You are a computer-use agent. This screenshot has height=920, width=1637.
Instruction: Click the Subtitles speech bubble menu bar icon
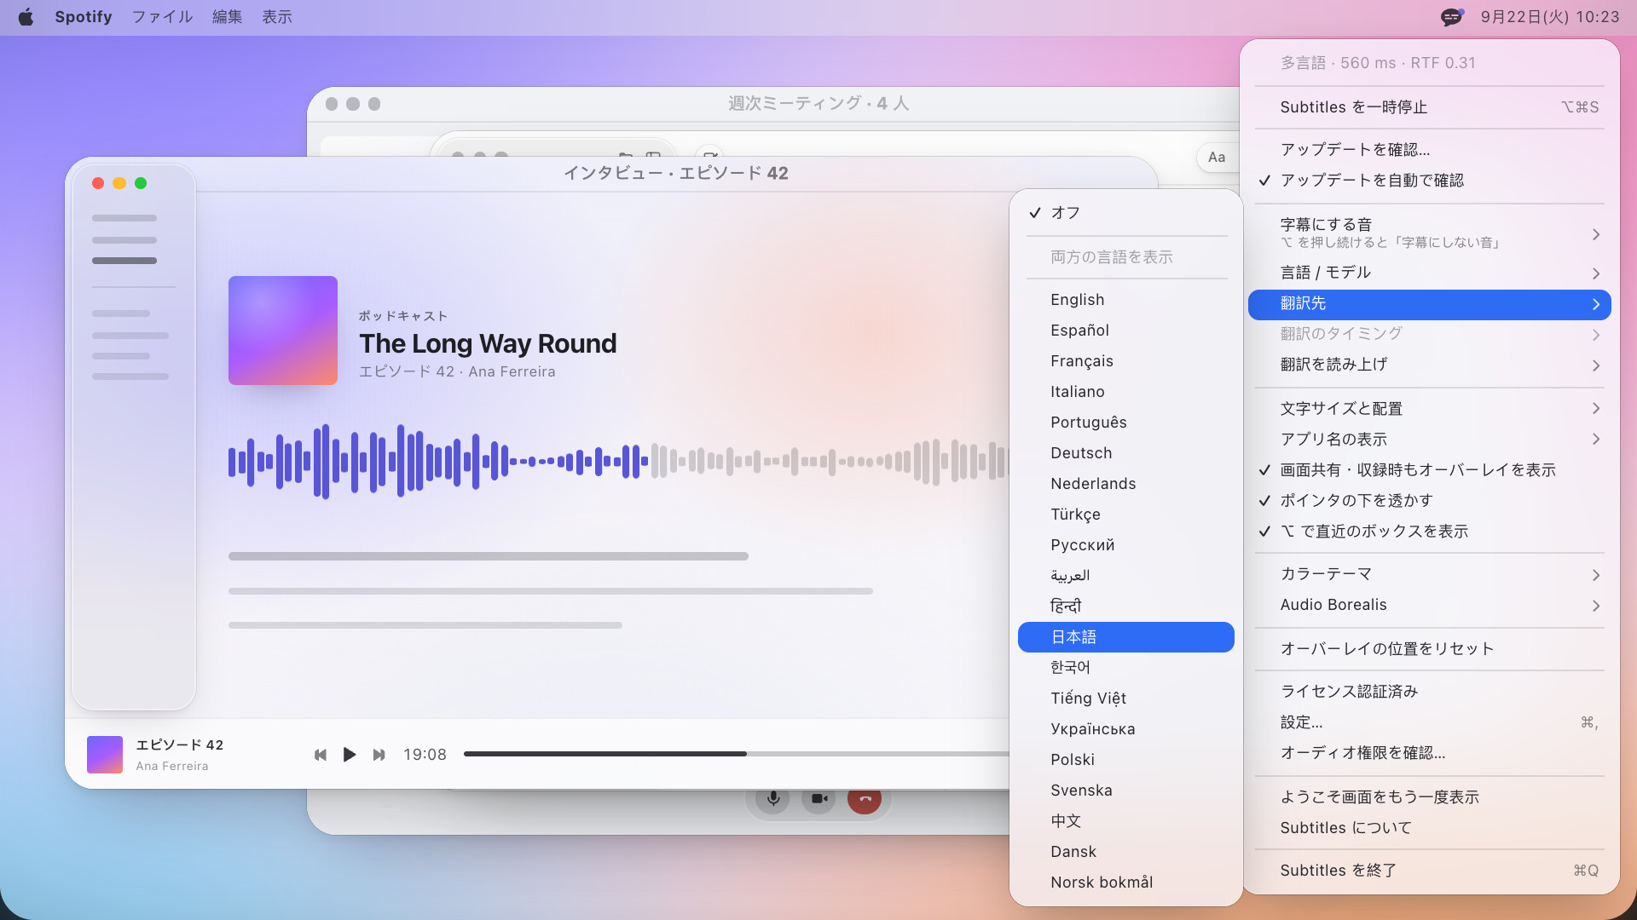[1451, 17]
